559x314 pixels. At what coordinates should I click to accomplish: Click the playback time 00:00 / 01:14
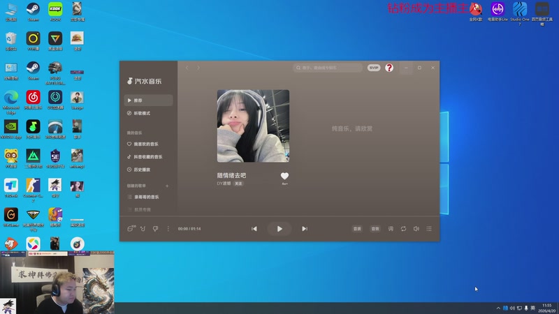(x=189, y=229)
